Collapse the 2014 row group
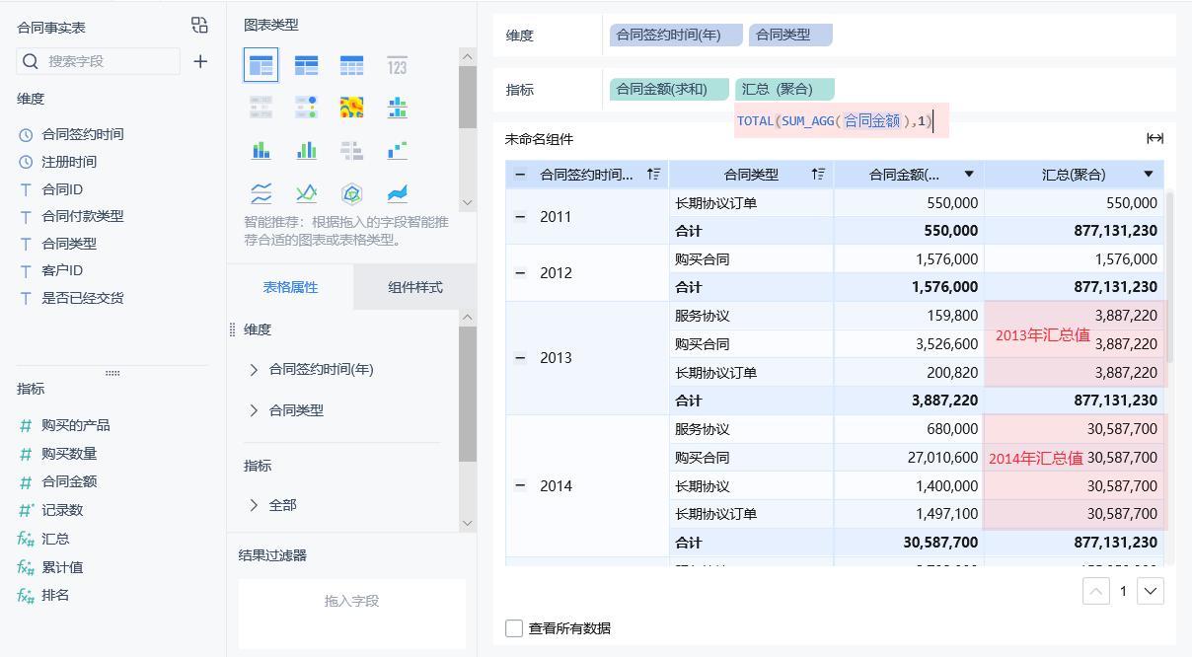The image size is (1192, 657). (x=520, y=486)
